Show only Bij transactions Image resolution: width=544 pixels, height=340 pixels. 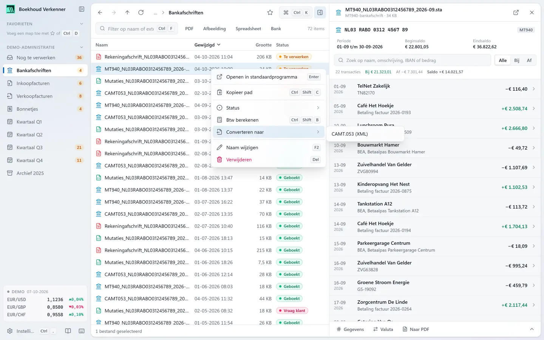coord(517,60)
